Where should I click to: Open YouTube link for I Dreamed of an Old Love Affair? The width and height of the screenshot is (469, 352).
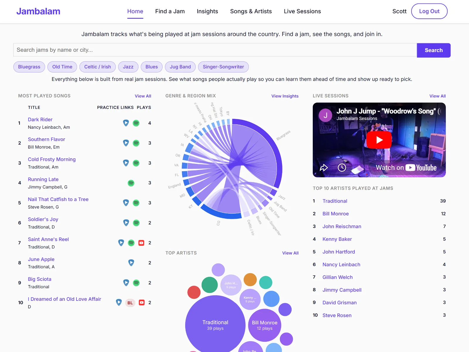click(142, 303)
